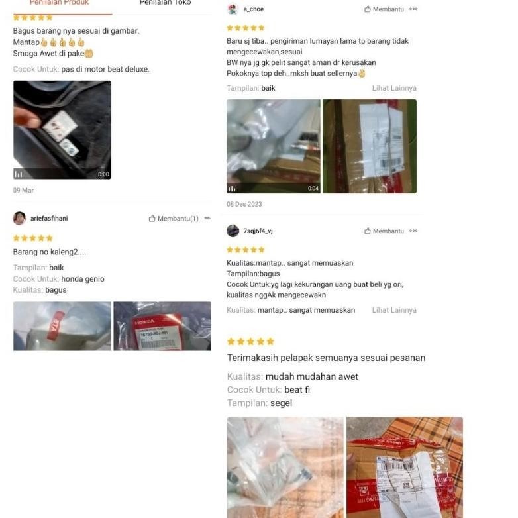The width and height of the screenshot is (518, 518).
Task: Open the three-dot menu on 7sqj6f4_vj's review
Action: click(413, 231)
